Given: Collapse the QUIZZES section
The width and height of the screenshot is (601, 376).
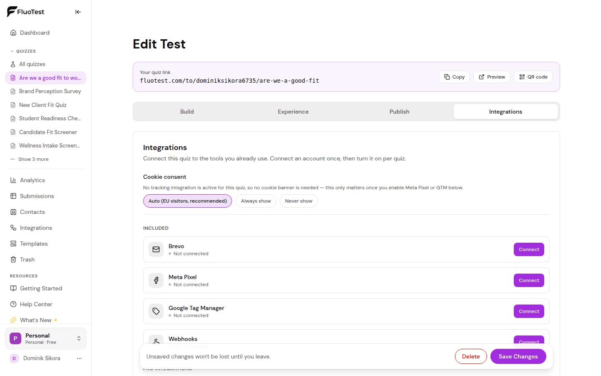Looking at the screenshot, I should pyautogui.click(x=23, y=51).
